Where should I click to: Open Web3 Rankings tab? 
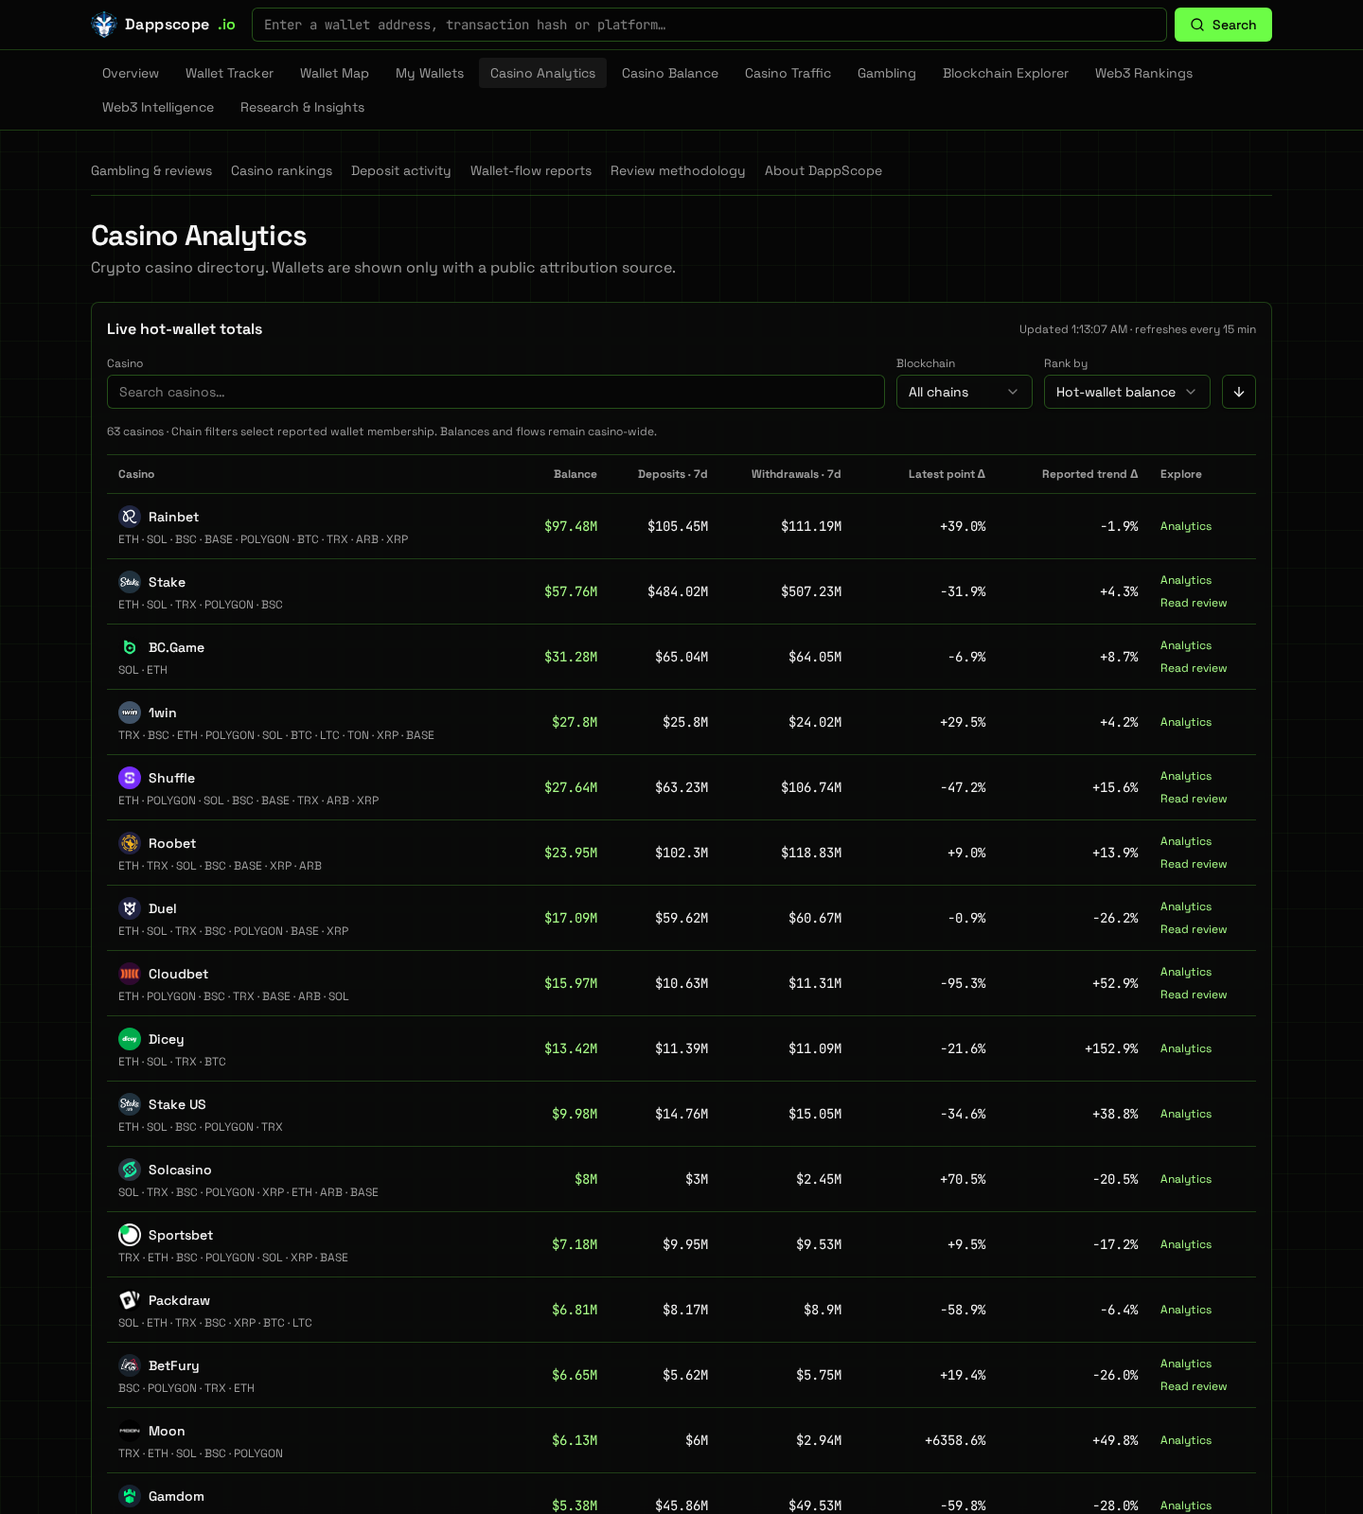click(x=1143, y=73)
